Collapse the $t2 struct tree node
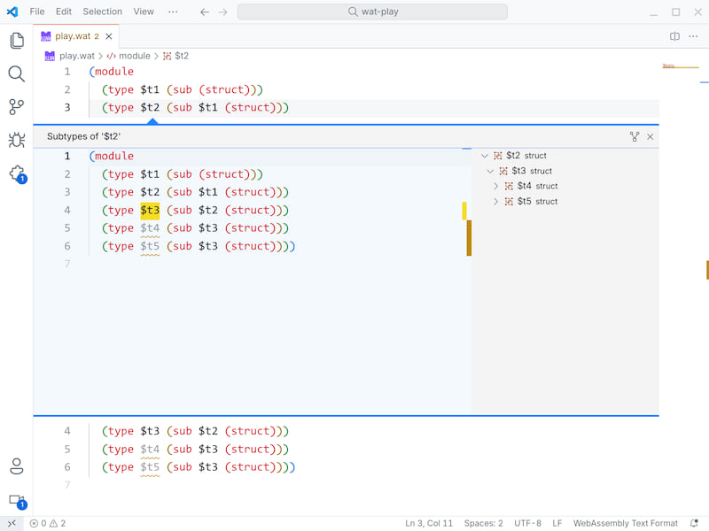The height and width of the screenshot is (531, 709). coord(485,156)
